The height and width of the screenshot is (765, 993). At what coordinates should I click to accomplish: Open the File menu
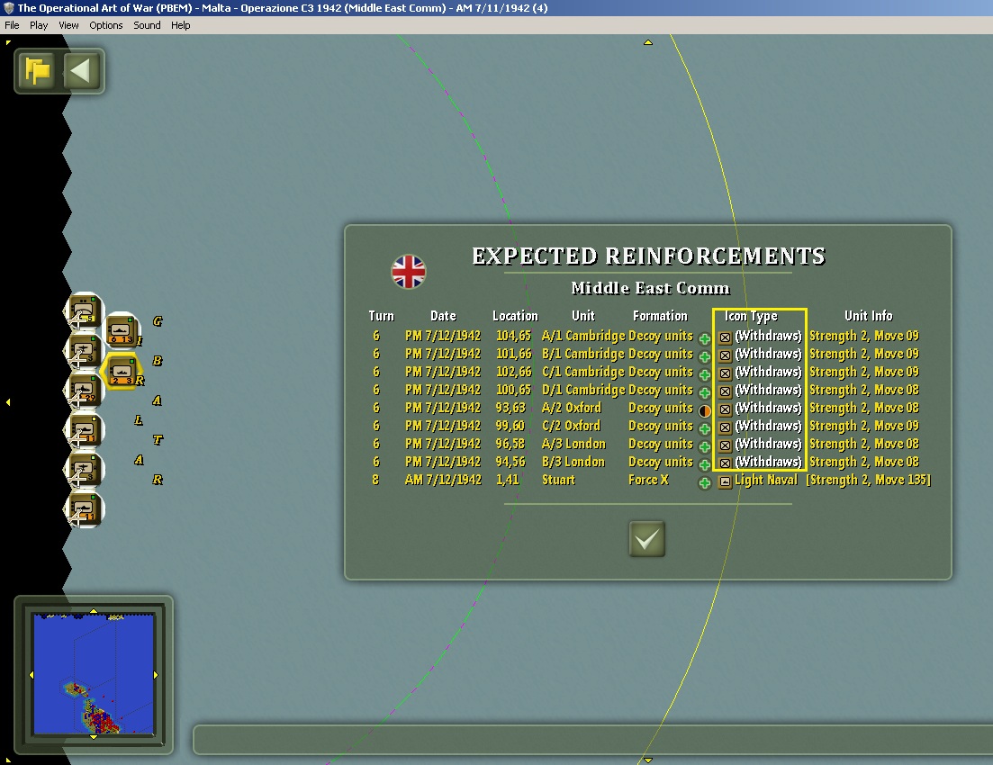(12, 25)
